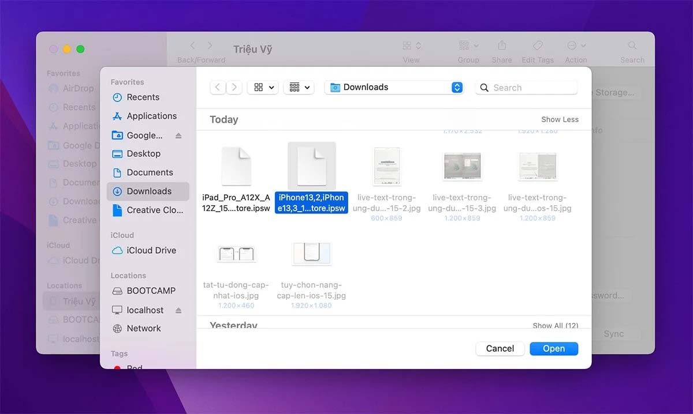
Task: Click the Forward arrow in Finder window toolbar
Action: coord(210,46)
